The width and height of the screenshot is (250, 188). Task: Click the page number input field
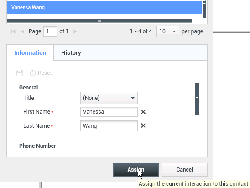[50, 31]
